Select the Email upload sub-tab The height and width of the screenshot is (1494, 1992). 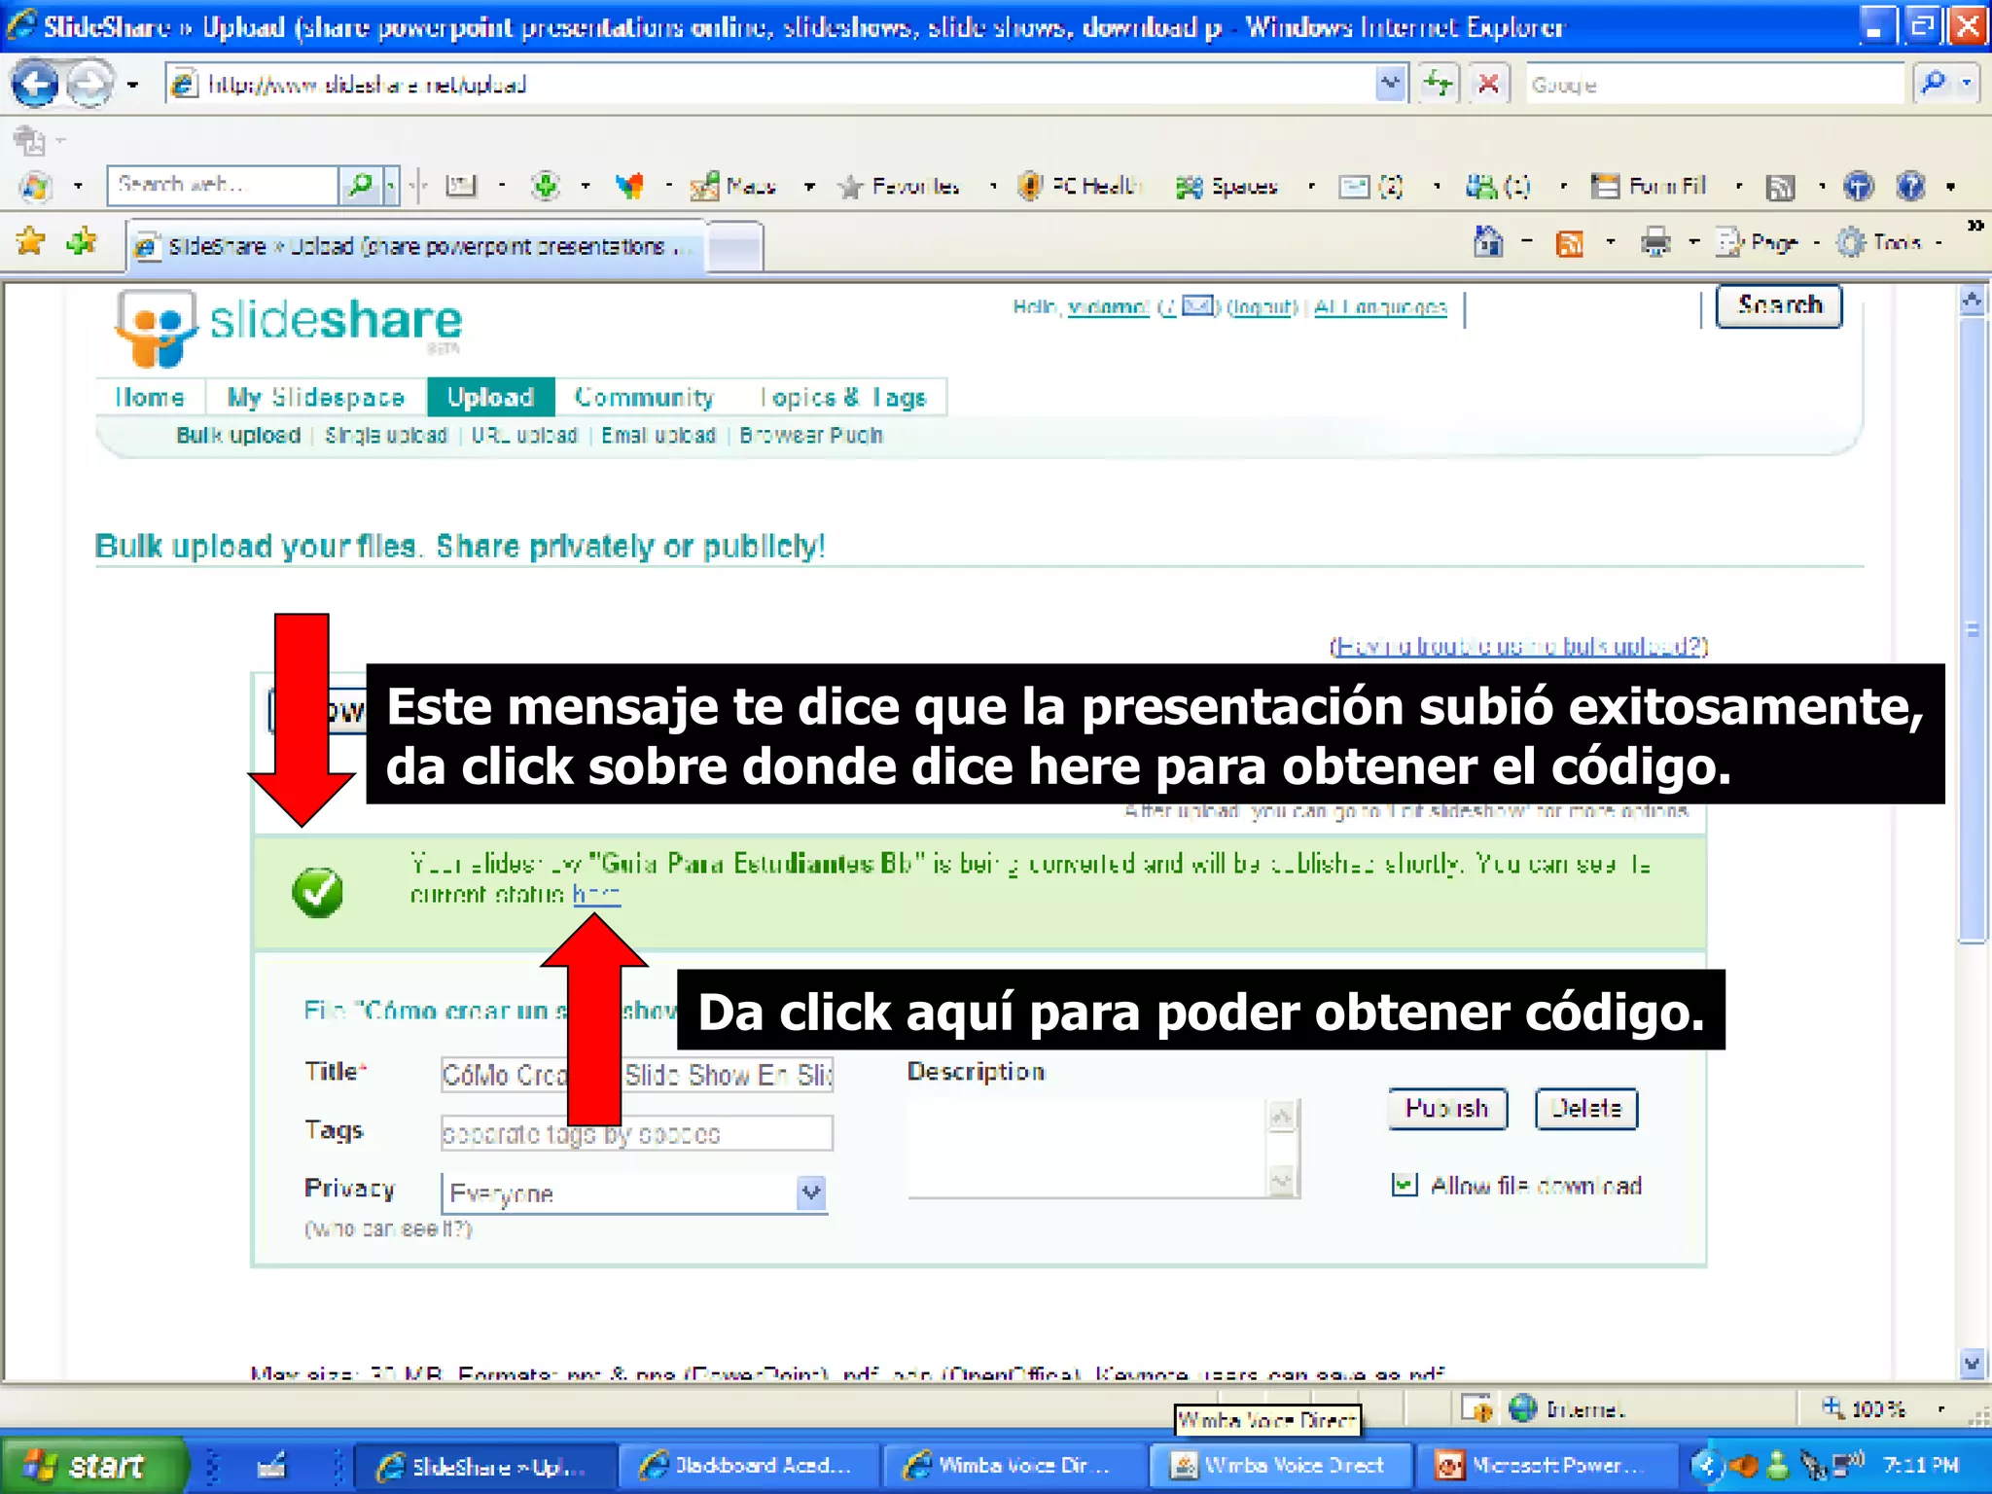pyautogui.click(x=658, y=435)
